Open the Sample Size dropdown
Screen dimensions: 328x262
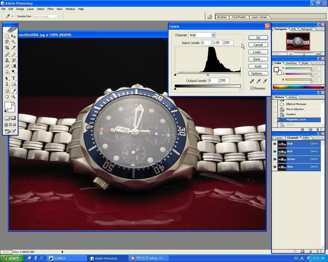click(x=59, y=16)
